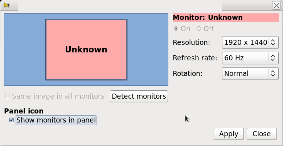Select the Off radio button
283x146 pixels.
point(198,29)
